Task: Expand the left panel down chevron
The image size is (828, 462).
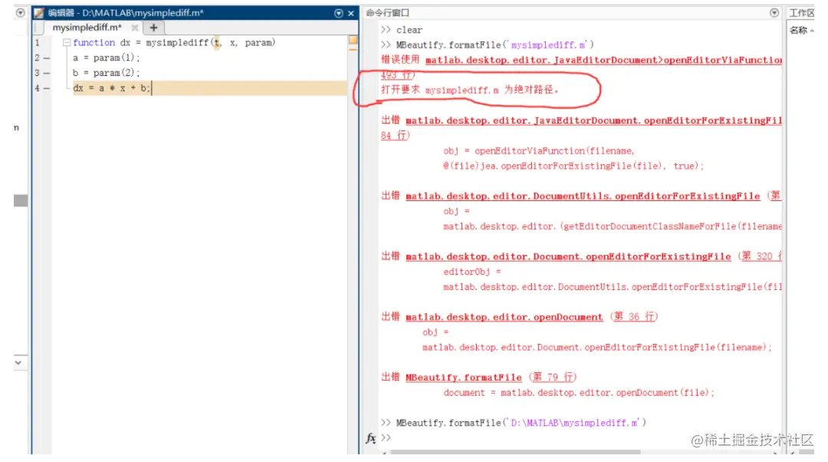Action: tap(18, 363)
